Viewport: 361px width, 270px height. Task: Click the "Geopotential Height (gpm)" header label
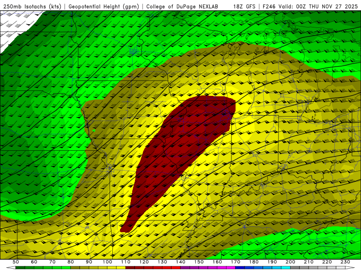coord(104,7)
